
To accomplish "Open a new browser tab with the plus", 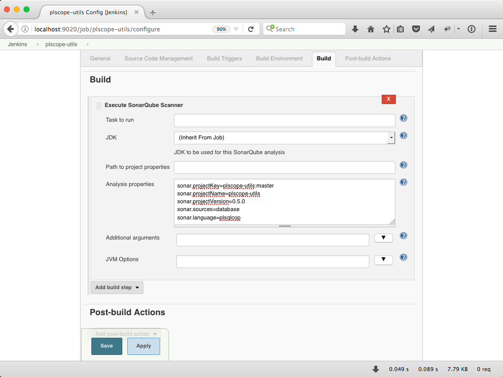I will [153, 12].
